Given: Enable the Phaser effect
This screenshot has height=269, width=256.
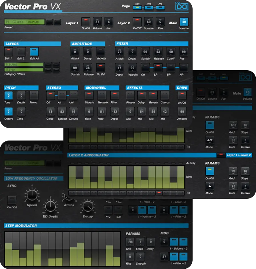Looking at the screenshot, I should (130, 96).
